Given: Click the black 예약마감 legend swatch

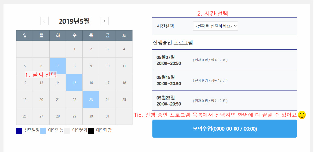Looking at the screenshot, I should pyautogui.click(x=91, y=131).
